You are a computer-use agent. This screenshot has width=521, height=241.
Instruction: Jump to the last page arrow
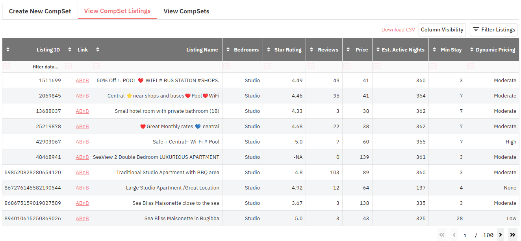[513, 235]
